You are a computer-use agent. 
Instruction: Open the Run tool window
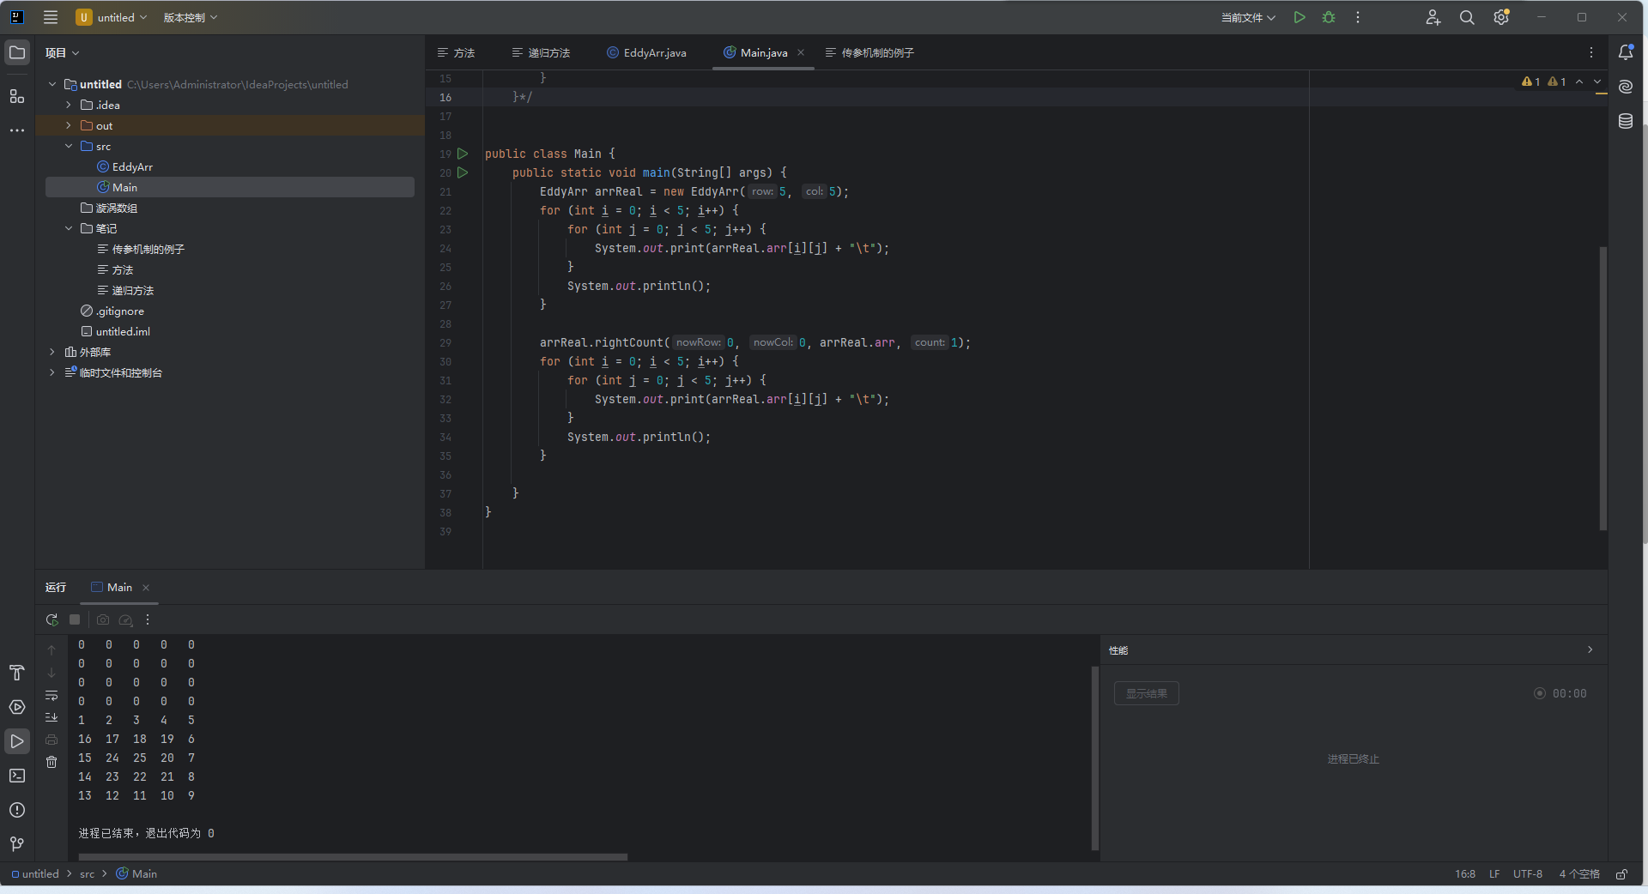click(17, 741)
